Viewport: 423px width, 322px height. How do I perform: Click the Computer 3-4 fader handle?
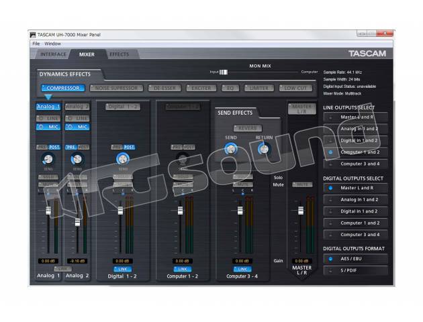tap(240, 211)
